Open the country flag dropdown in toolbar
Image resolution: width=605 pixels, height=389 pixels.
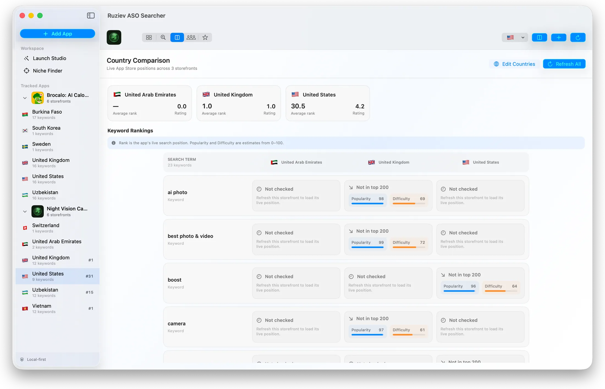tap(515, 37)
